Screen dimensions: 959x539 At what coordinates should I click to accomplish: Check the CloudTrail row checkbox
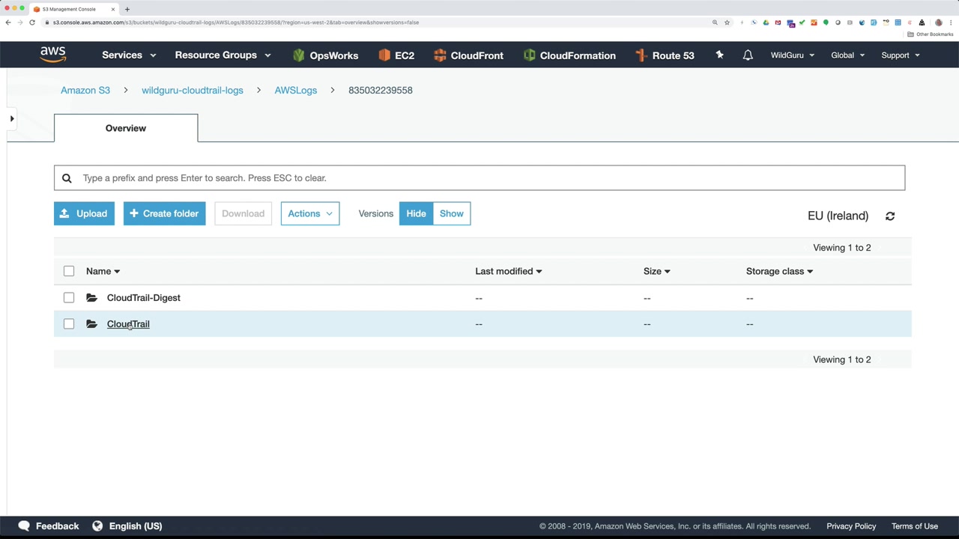[x=69, y=324]
